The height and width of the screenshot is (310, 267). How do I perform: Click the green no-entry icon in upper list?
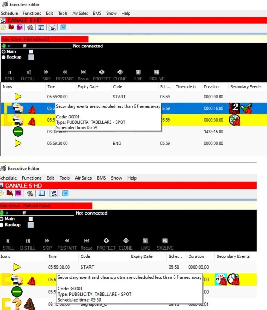click(18, 132)
